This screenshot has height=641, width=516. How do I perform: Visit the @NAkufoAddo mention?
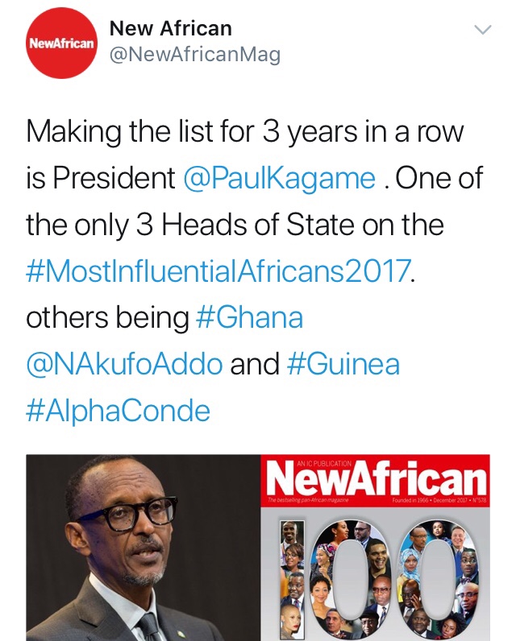(124, 365)
